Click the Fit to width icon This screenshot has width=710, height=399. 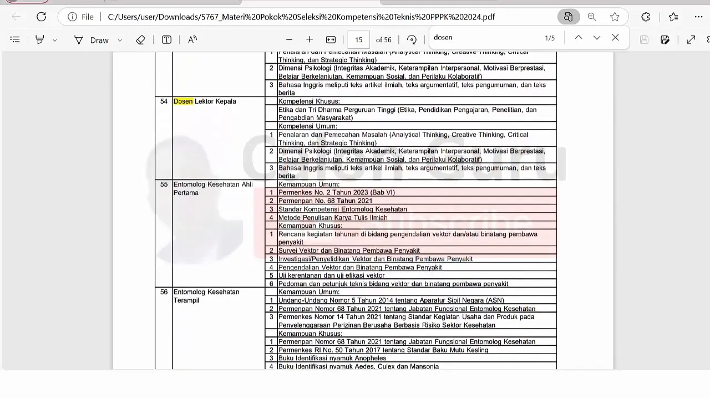pos(331,39)
